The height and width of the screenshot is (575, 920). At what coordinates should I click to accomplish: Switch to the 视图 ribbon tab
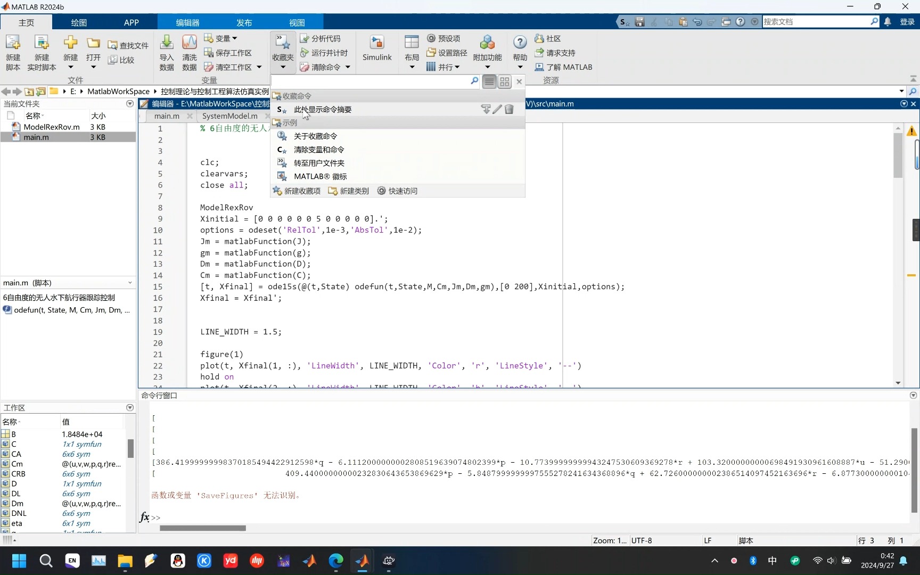(x=297, y=22)
